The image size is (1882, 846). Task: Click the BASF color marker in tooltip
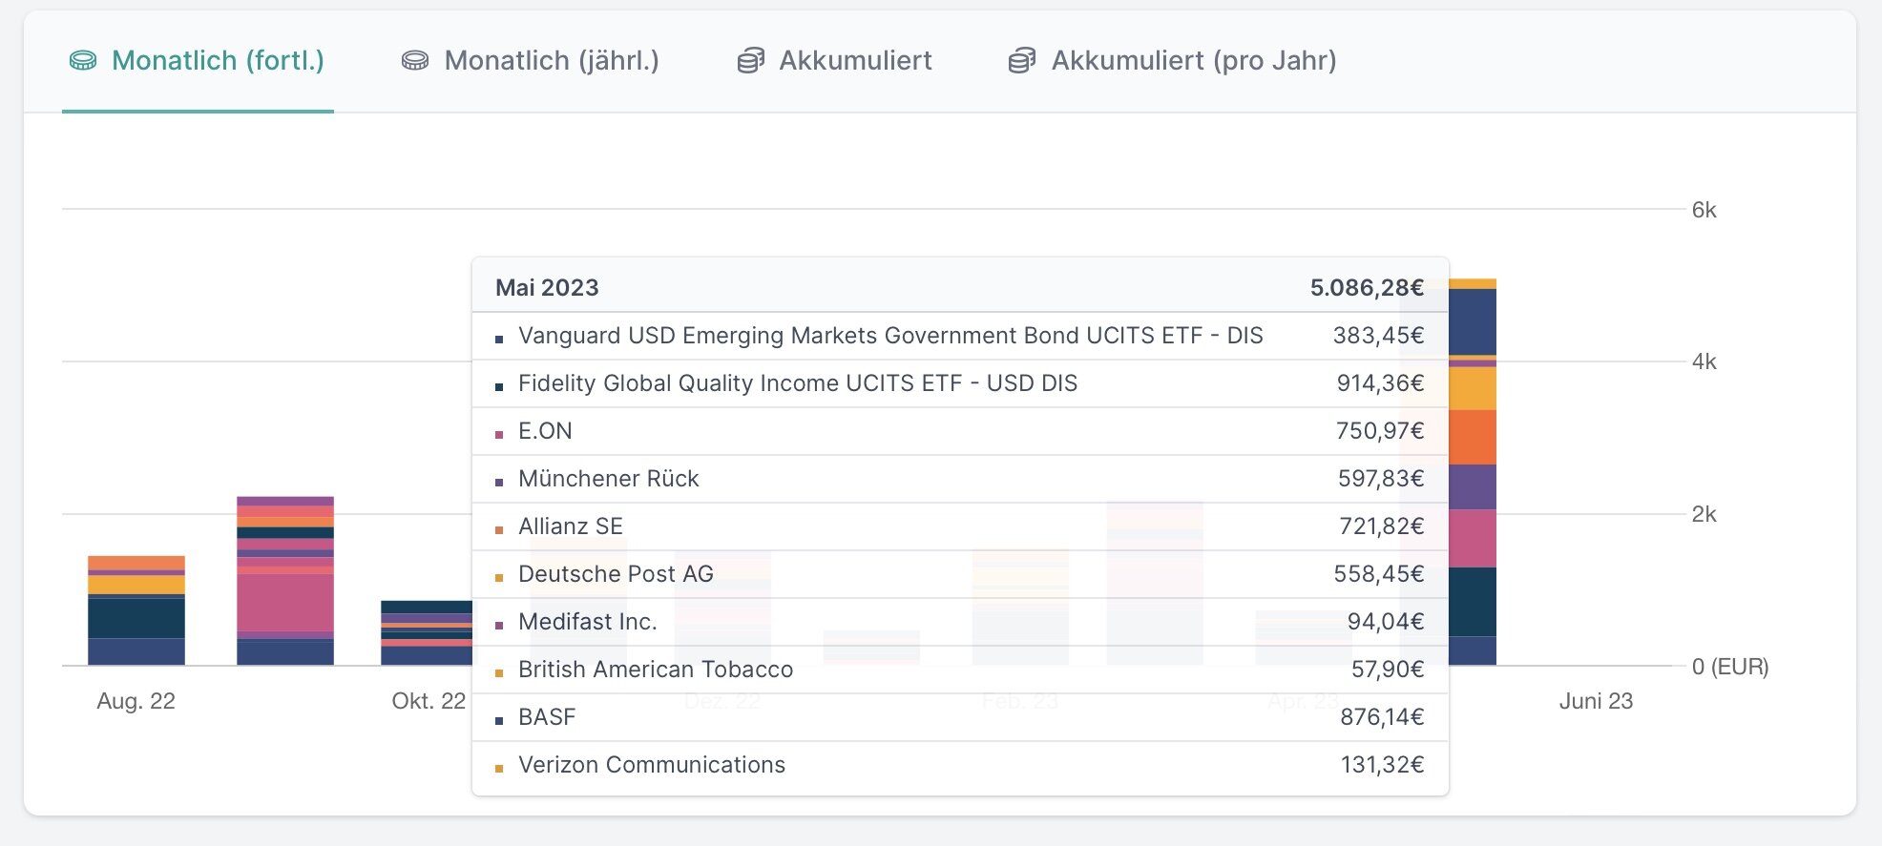499,721
